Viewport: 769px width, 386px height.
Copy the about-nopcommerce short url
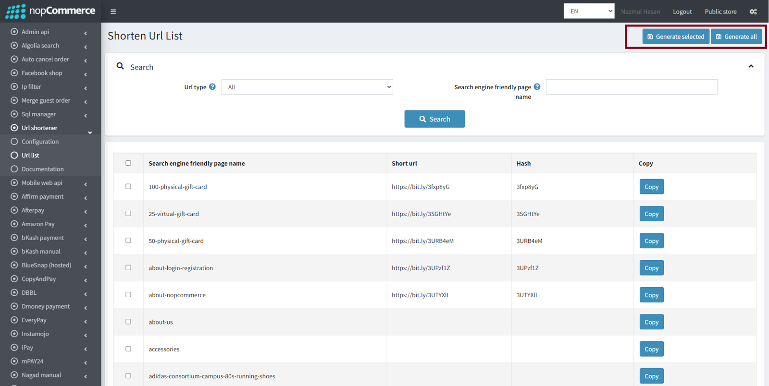[x=652, y=295]
